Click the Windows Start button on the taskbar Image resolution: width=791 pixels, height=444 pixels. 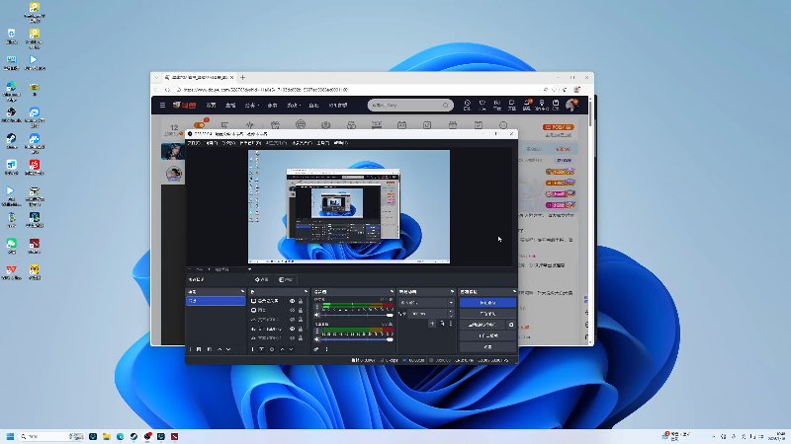coord(11,435)
